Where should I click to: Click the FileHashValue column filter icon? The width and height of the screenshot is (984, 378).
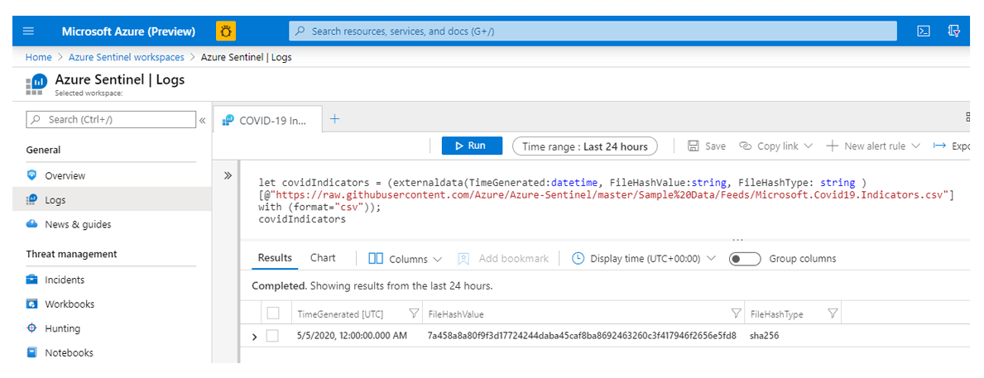pyautogui.click(x=736, y=313)
